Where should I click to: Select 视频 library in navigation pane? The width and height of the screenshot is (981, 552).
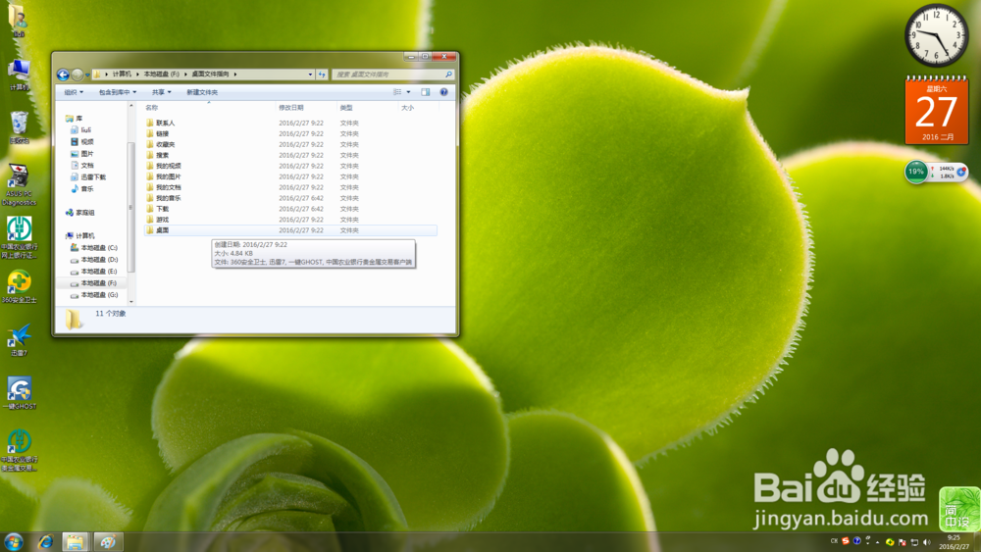[x=82, y=142]
